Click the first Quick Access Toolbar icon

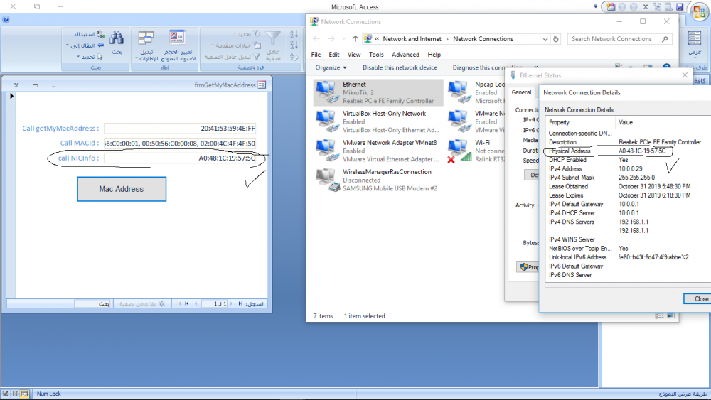[611, 7]
